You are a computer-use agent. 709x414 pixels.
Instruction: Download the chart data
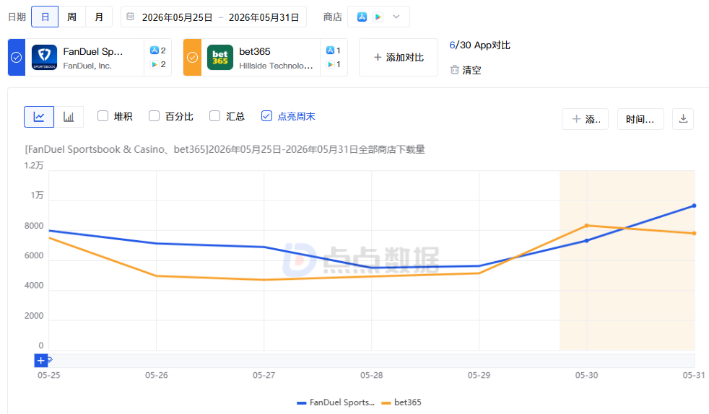coord(683,119)
